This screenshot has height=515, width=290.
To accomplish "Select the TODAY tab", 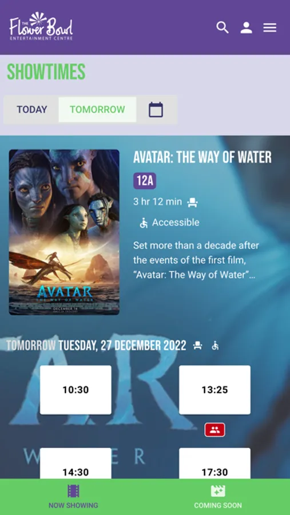I will [32, 109].
